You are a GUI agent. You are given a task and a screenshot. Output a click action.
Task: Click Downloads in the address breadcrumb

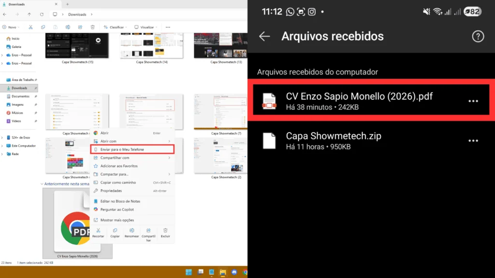tap(77, 14)
